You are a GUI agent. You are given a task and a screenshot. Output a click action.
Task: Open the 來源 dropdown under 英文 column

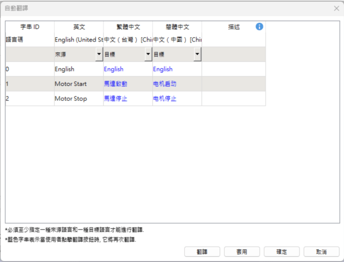[99, 54]
